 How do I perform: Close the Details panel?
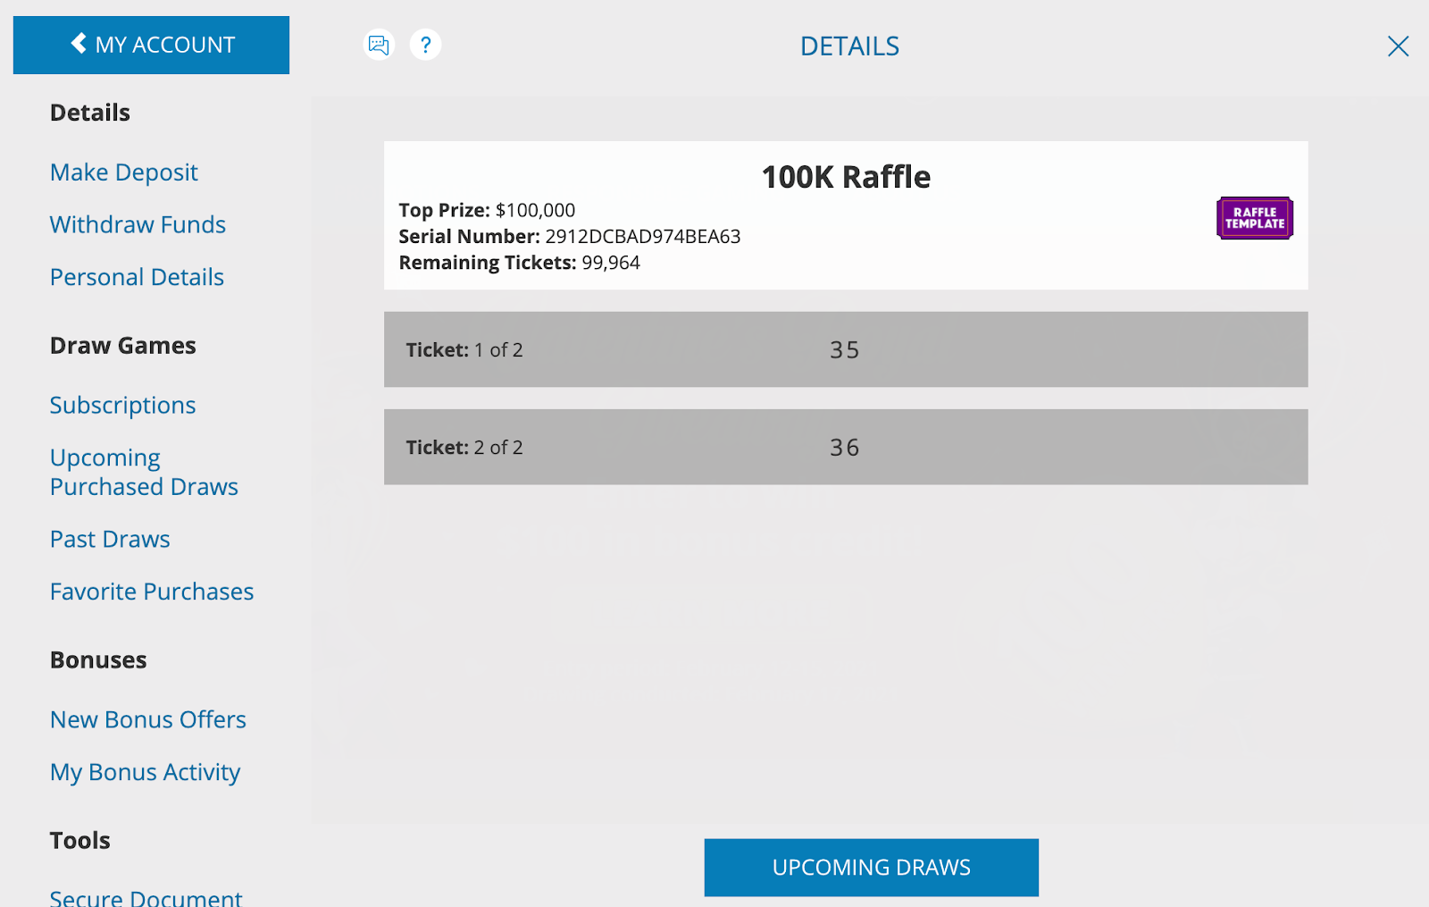pos(1398,46)
